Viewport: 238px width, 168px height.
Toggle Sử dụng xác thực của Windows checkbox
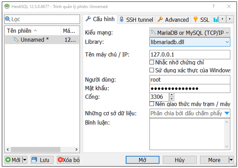click(152, 70)
